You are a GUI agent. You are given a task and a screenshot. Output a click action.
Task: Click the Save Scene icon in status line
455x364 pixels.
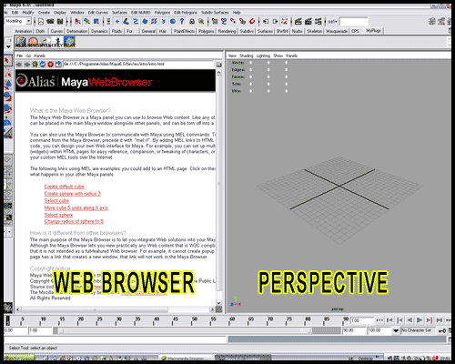[60, 21]
